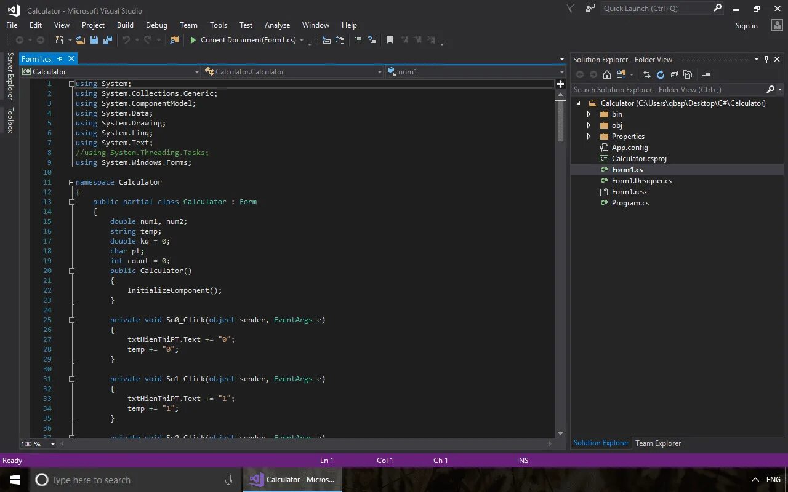Image resolution: width=788 pixels, height=492 pixels.
Task: Collapse the using directives at line 1
Action: [x=71, y=84]
